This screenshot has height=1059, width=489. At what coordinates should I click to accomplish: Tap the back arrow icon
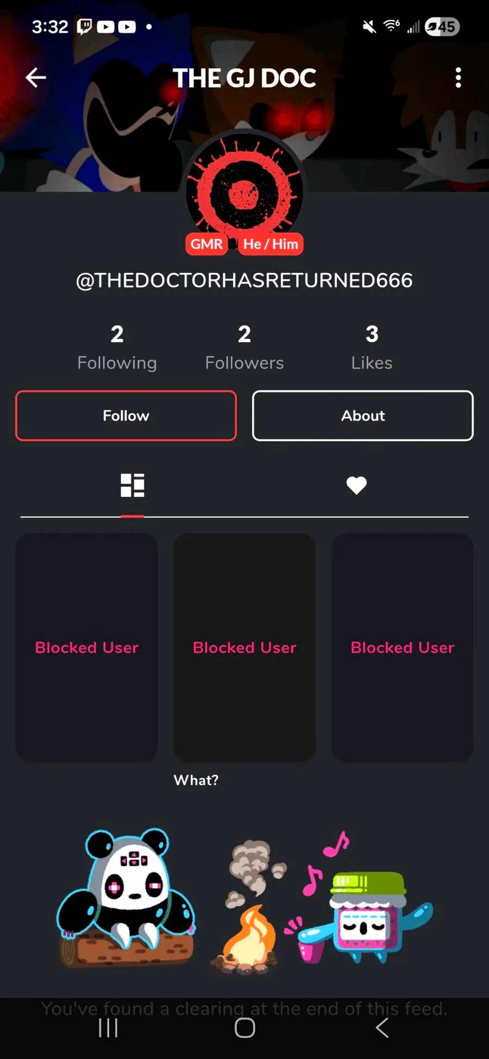tap(36, 78)
